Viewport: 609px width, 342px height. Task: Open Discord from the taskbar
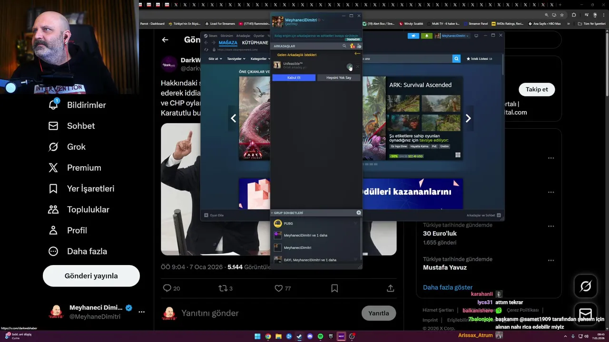coord(310,336)
